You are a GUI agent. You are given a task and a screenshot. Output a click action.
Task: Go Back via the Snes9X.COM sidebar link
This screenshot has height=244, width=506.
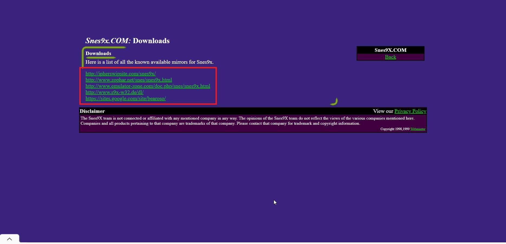point(390,57)
